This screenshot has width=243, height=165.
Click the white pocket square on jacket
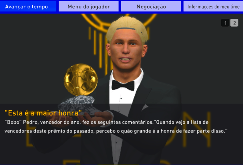(x=144, y=108)
